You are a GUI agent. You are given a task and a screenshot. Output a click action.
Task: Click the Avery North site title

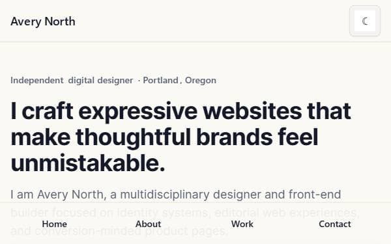pyautogui.click(x=43, y=21)
